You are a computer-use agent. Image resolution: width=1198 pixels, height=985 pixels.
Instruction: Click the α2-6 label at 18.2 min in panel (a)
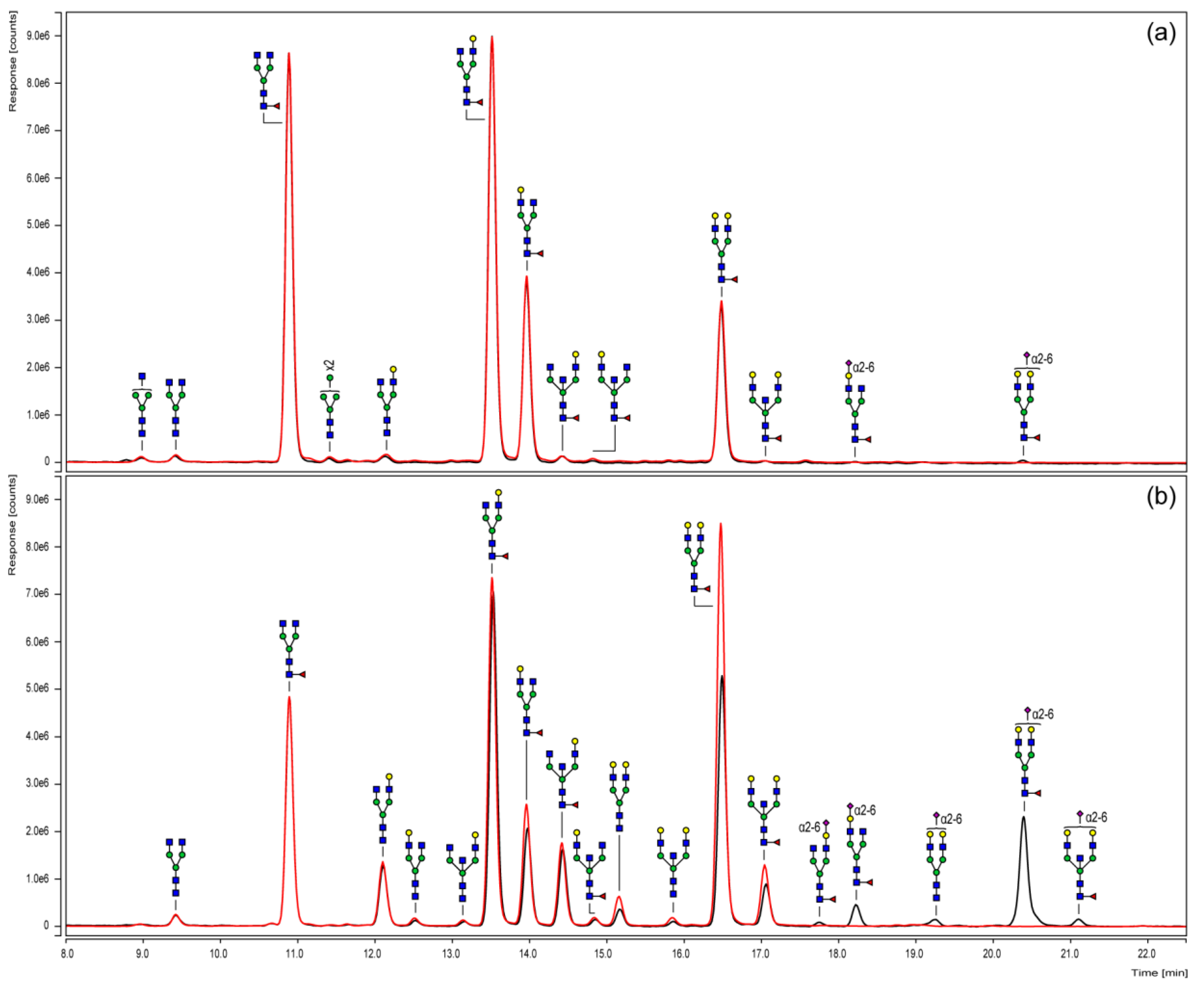pos(863,368)
